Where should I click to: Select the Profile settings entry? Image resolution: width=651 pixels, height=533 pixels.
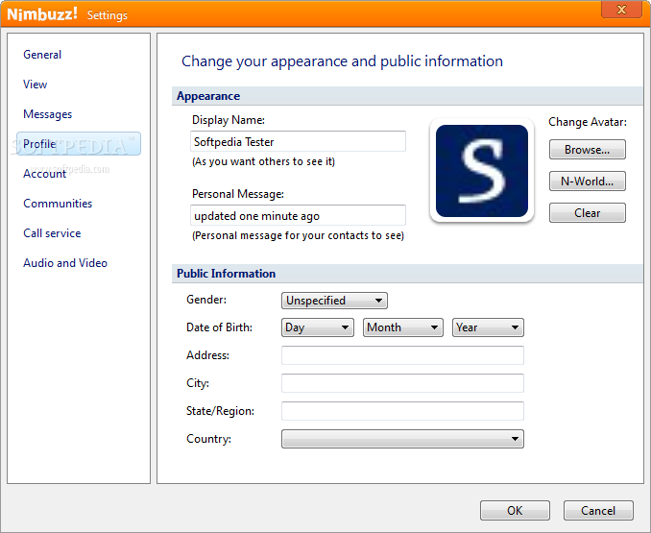click(x=79, y=144)
